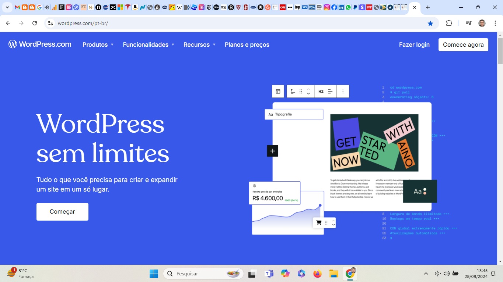
Task: Go back to the previous page
Action: coord(8,23)
